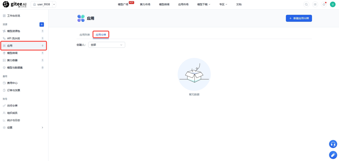This screenshot has height=161, width=339.
Task: Click the 应用 grid icon in sidebar
Action: [x=4, y=46]
